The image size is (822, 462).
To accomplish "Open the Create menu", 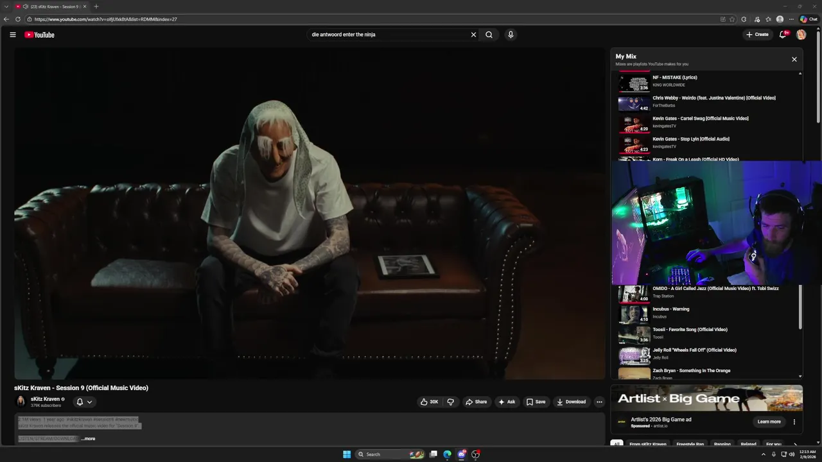I will click(x=757, y=35).
